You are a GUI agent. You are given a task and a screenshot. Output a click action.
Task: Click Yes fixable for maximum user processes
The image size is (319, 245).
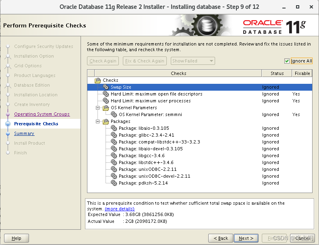click(296, 101)
